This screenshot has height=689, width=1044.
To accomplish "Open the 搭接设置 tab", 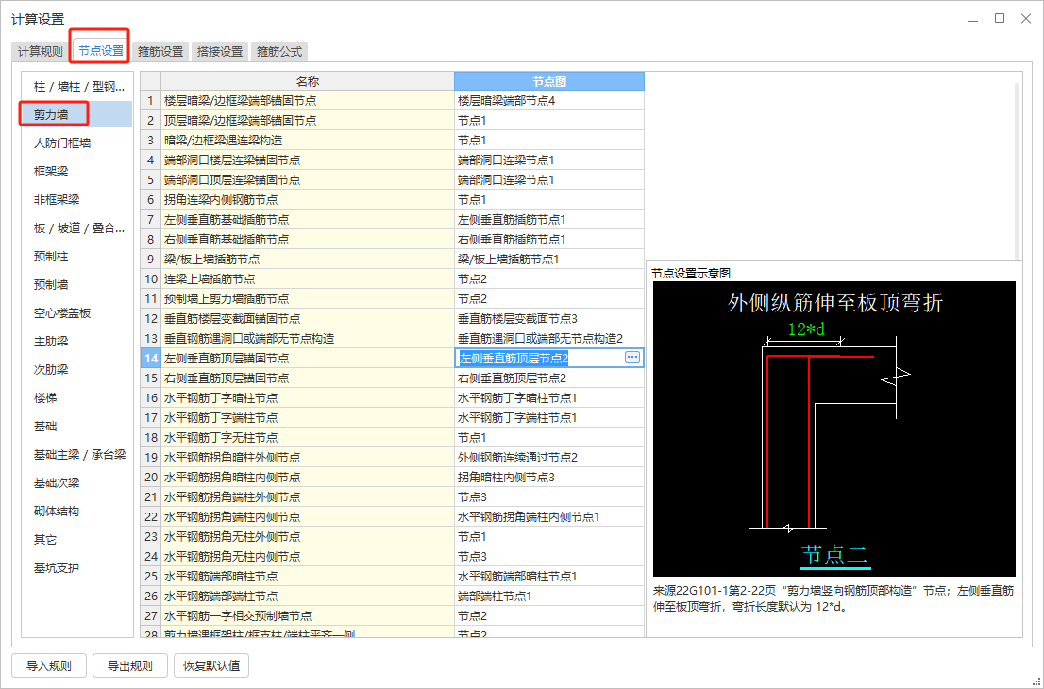I will click(x=220, y=51).
